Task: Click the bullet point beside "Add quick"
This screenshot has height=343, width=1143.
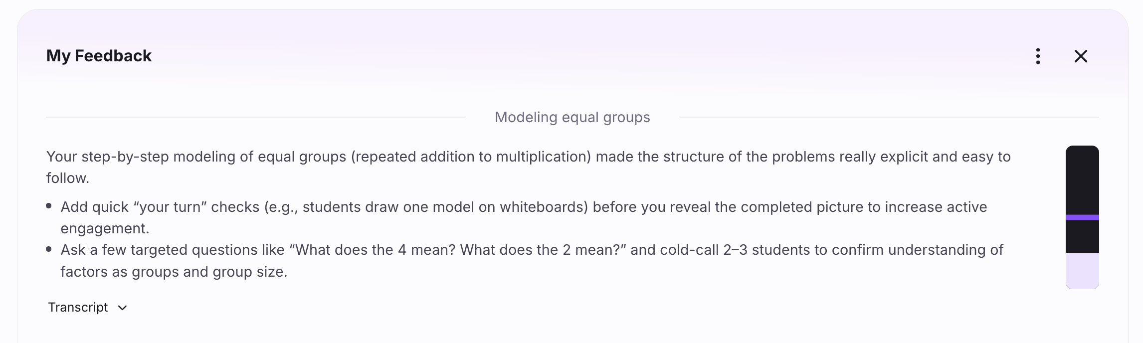Action: pyautogui.click(x=49, y=206)
